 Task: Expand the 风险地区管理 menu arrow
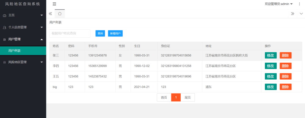point(42,62)
